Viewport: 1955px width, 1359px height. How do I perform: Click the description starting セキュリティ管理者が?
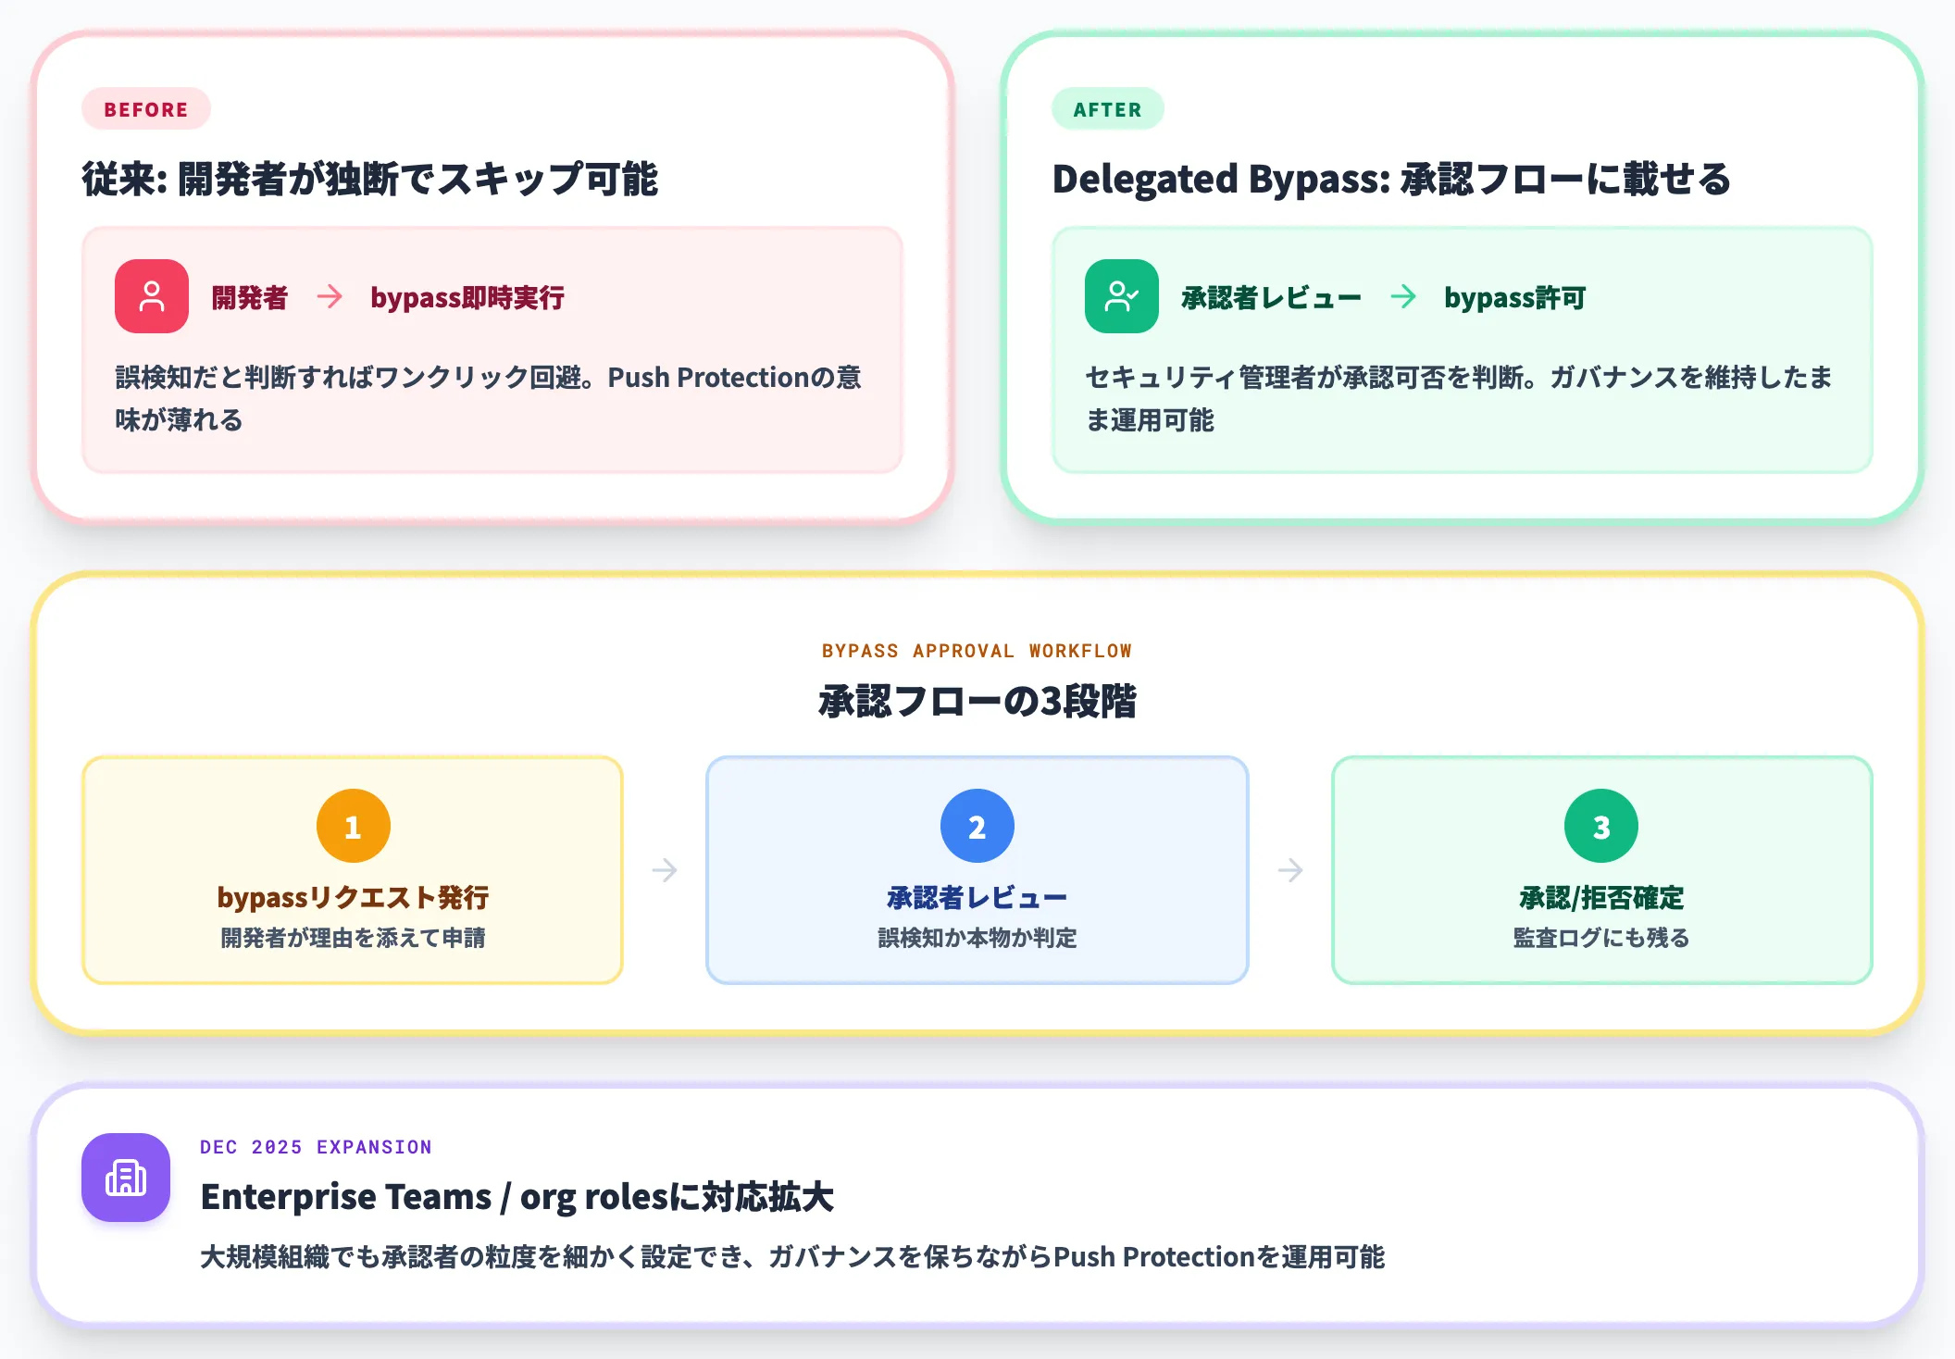[x=1459, y=398]
